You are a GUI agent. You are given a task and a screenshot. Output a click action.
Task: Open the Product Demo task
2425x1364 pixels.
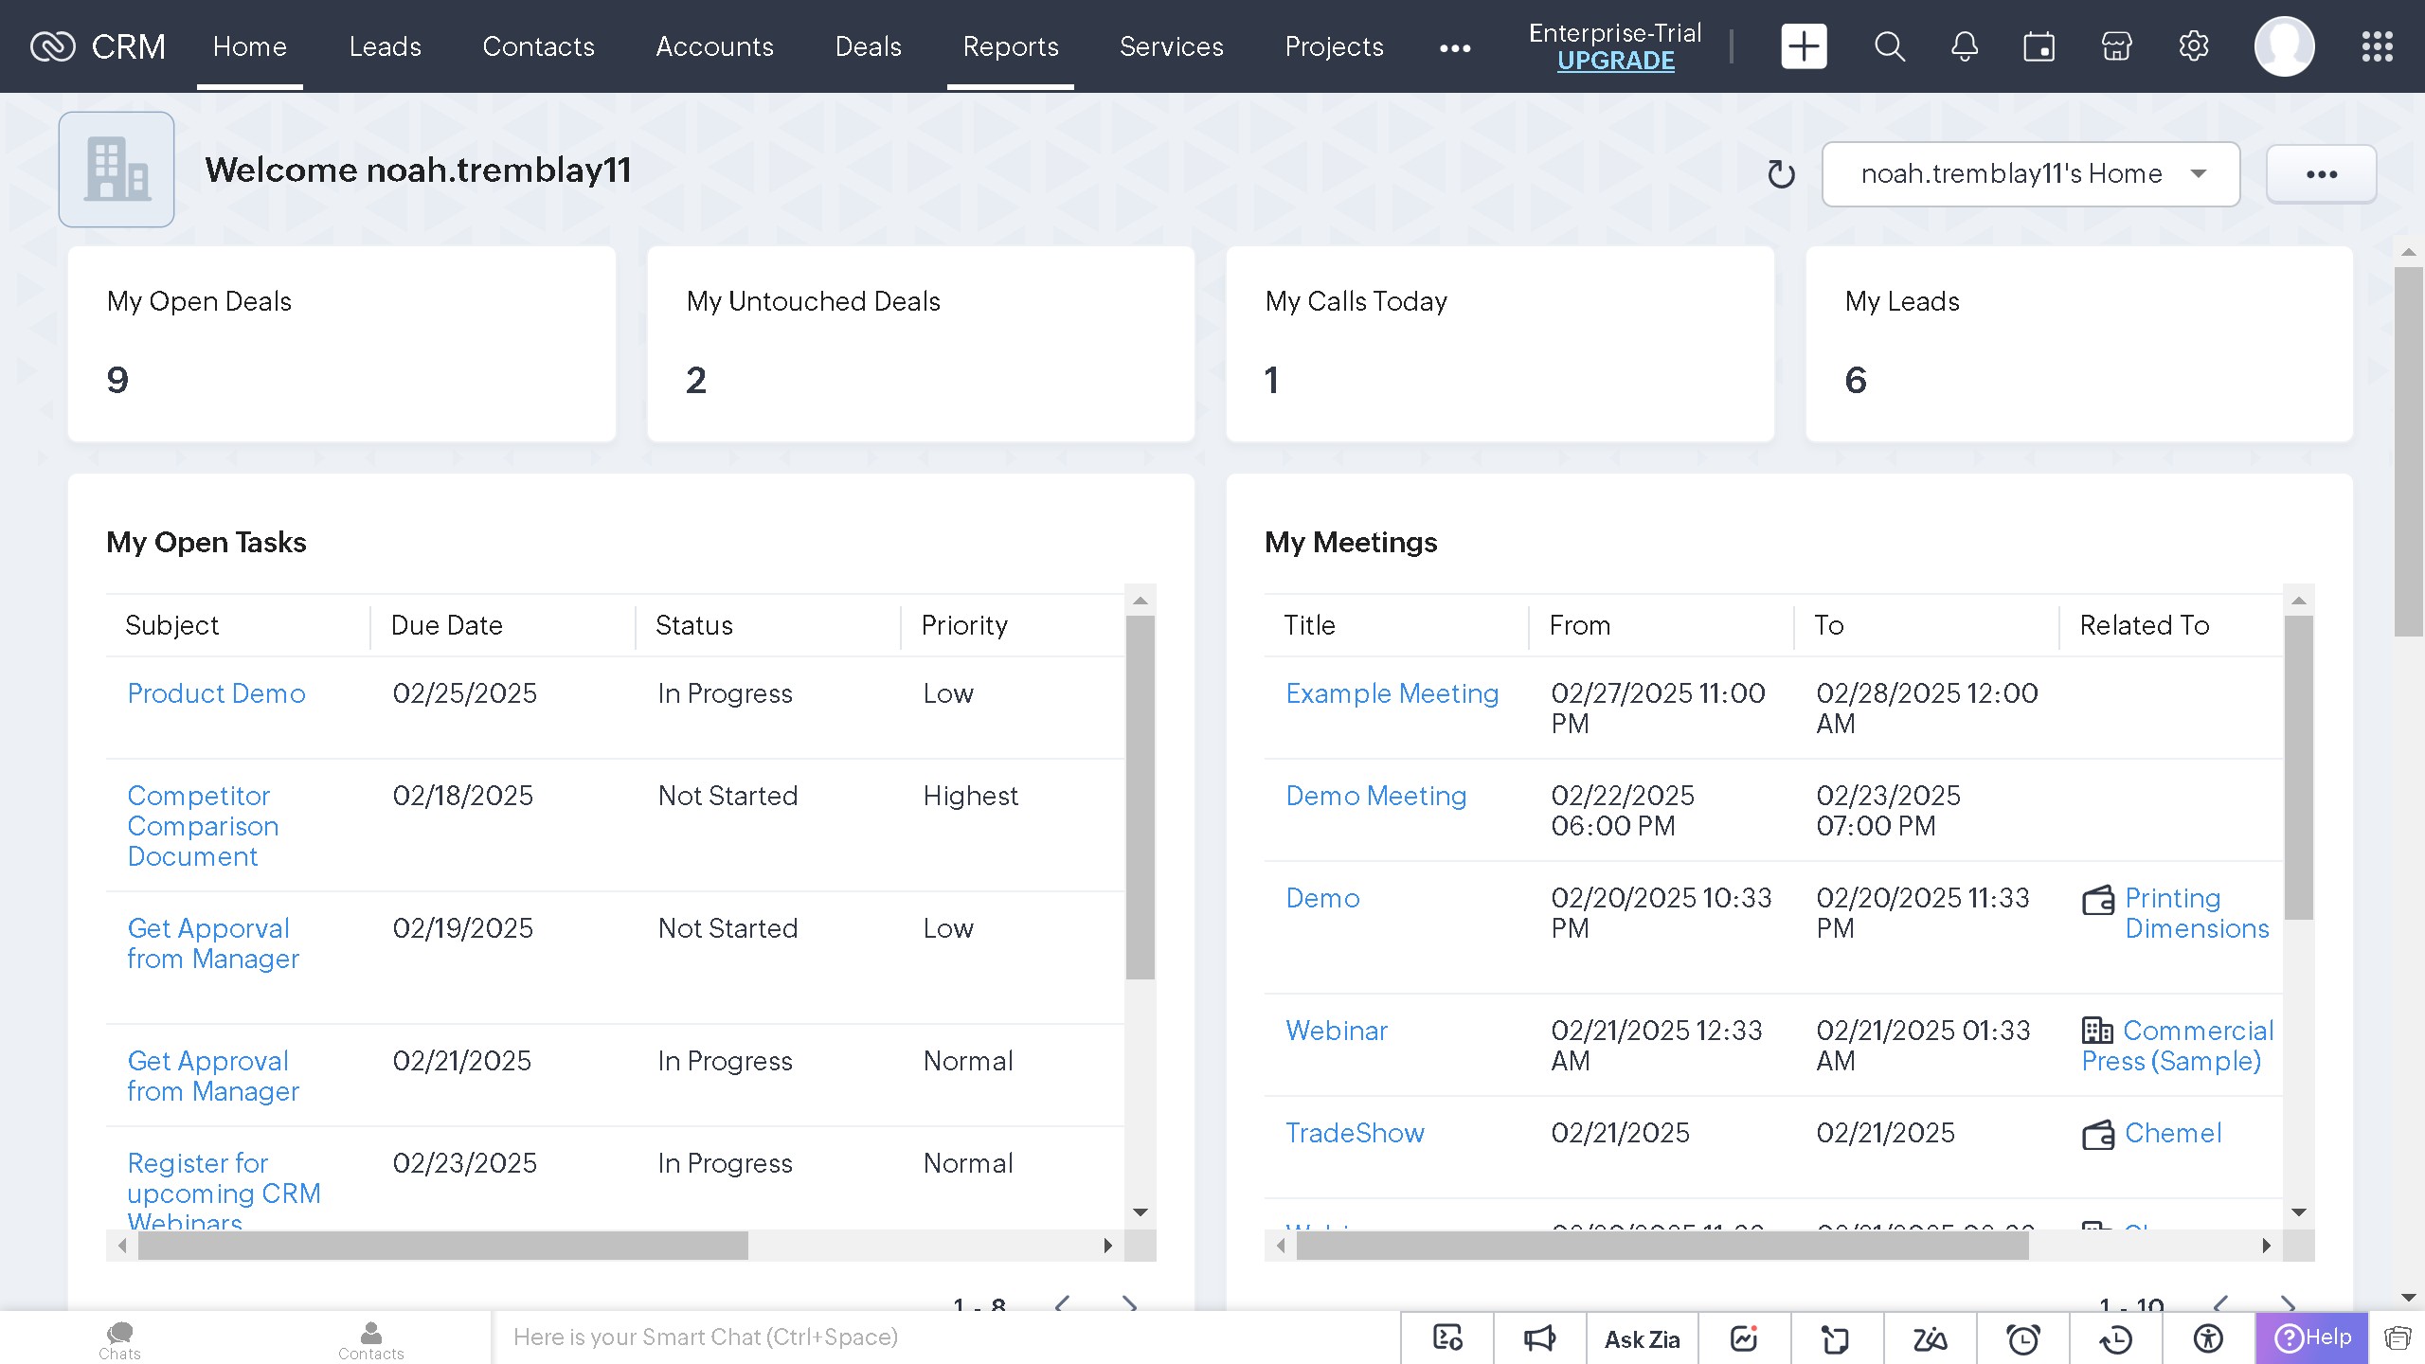click(216, 693)
